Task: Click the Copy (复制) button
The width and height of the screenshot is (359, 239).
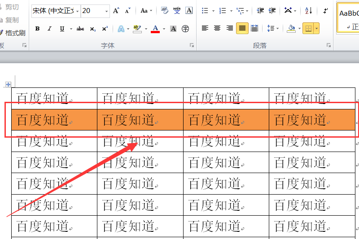Action: click(x=9, y=20)
